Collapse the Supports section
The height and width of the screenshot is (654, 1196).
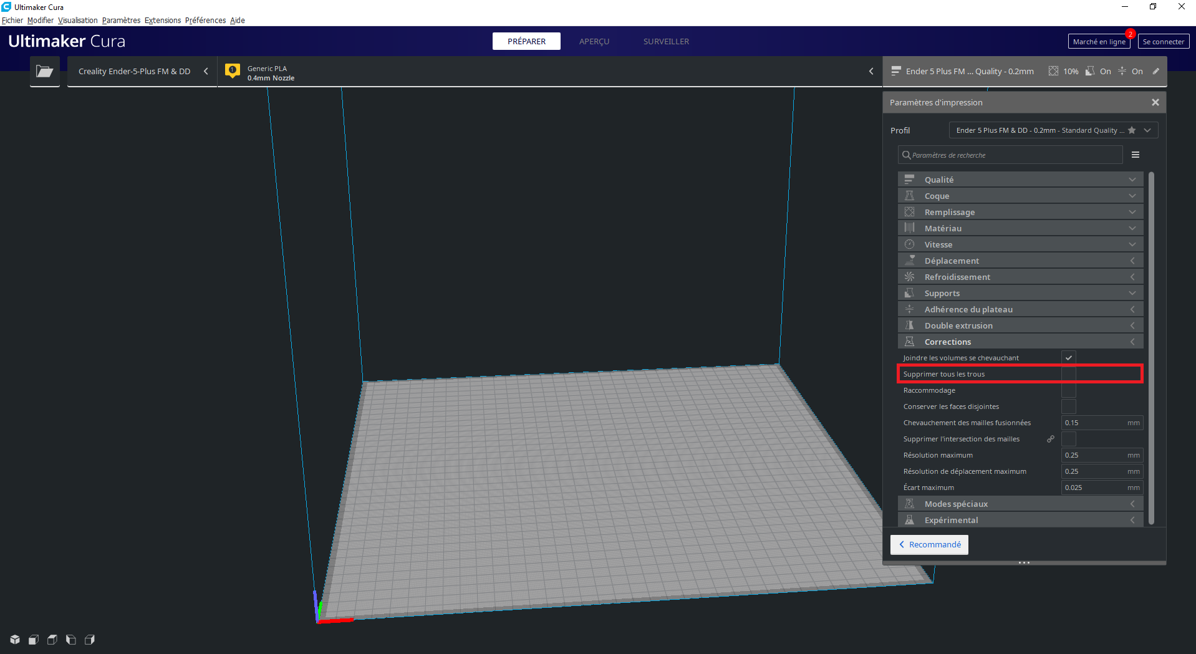coord(1021,293)
